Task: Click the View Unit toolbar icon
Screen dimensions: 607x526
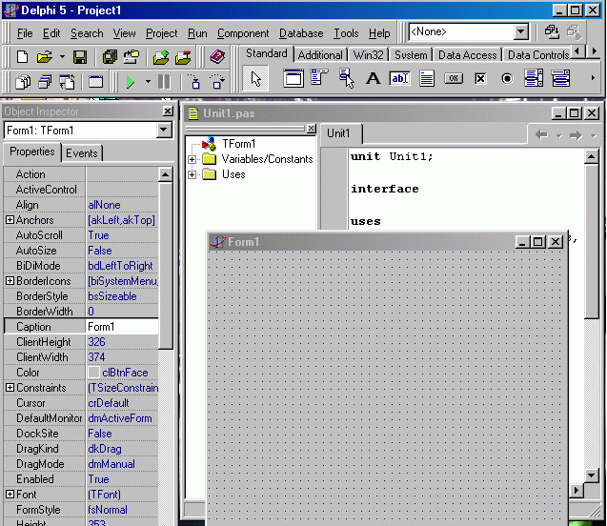Action: pos(23,82)
